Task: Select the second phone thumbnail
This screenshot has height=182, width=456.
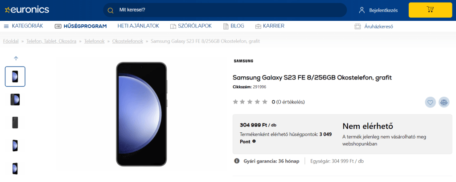Action: (15, 99)
